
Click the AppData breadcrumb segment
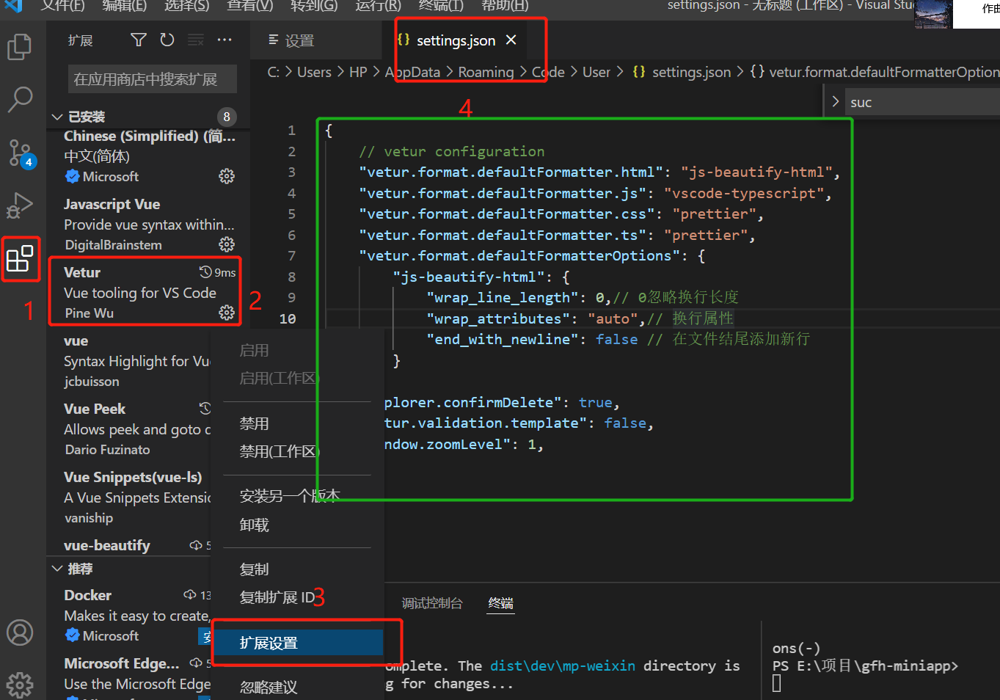point(412,72)
